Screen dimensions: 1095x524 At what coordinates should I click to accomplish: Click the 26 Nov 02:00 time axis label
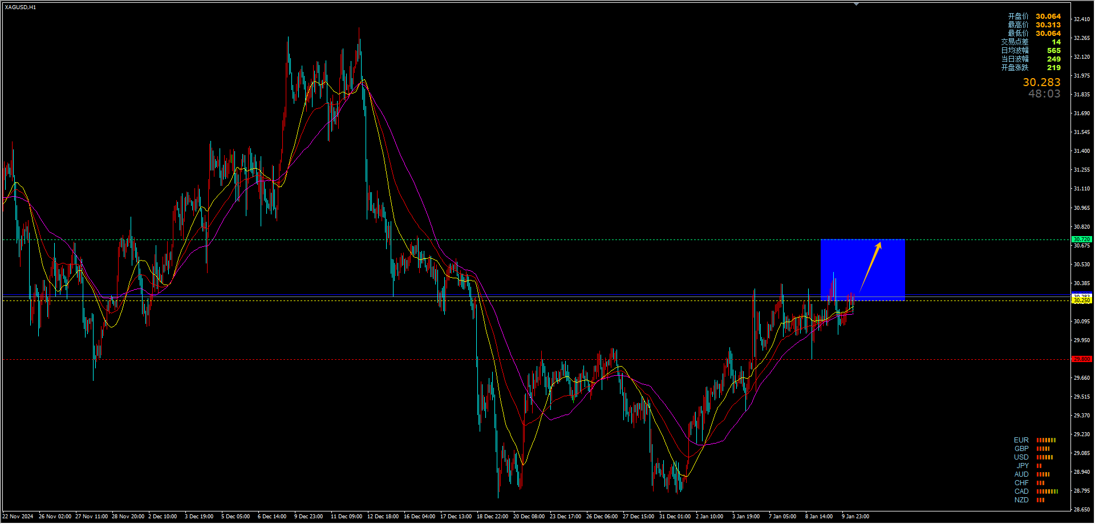coord(55,517)
